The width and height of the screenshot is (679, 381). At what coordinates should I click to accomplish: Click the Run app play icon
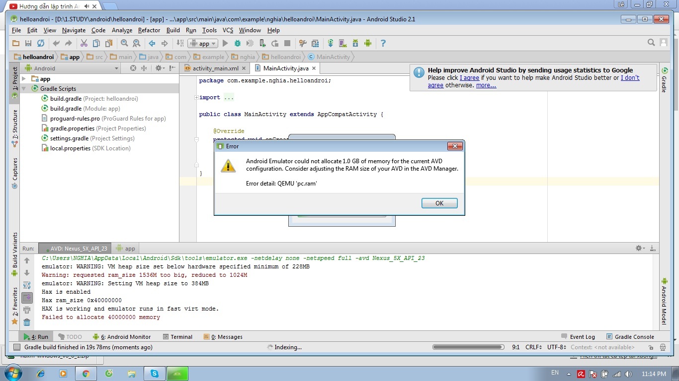pos(225,44)
